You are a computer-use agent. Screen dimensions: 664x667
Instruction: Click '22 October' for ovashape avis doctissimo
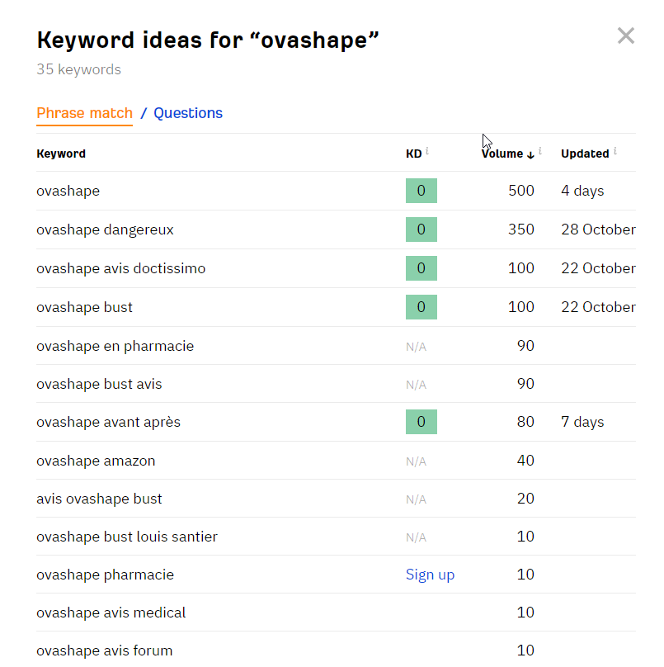[x=598, y=268]
